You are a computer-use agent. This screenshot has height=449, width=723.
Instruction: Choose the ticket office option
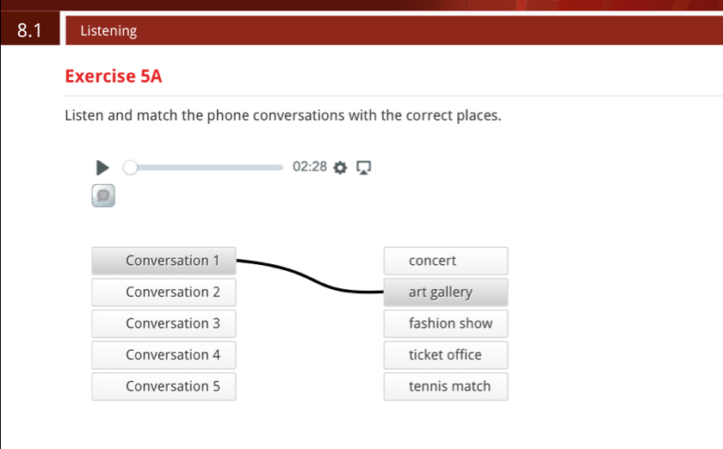[445, 355]
